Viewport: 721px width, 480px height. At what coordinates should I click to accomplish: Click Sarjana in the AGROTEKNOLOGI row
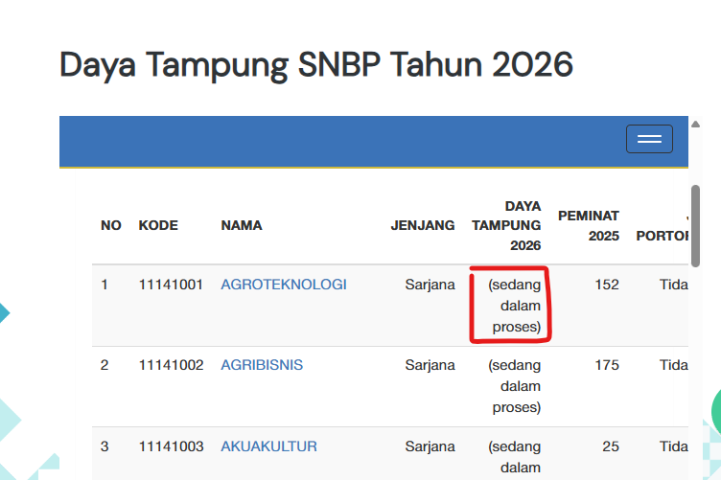pos(430,285)
